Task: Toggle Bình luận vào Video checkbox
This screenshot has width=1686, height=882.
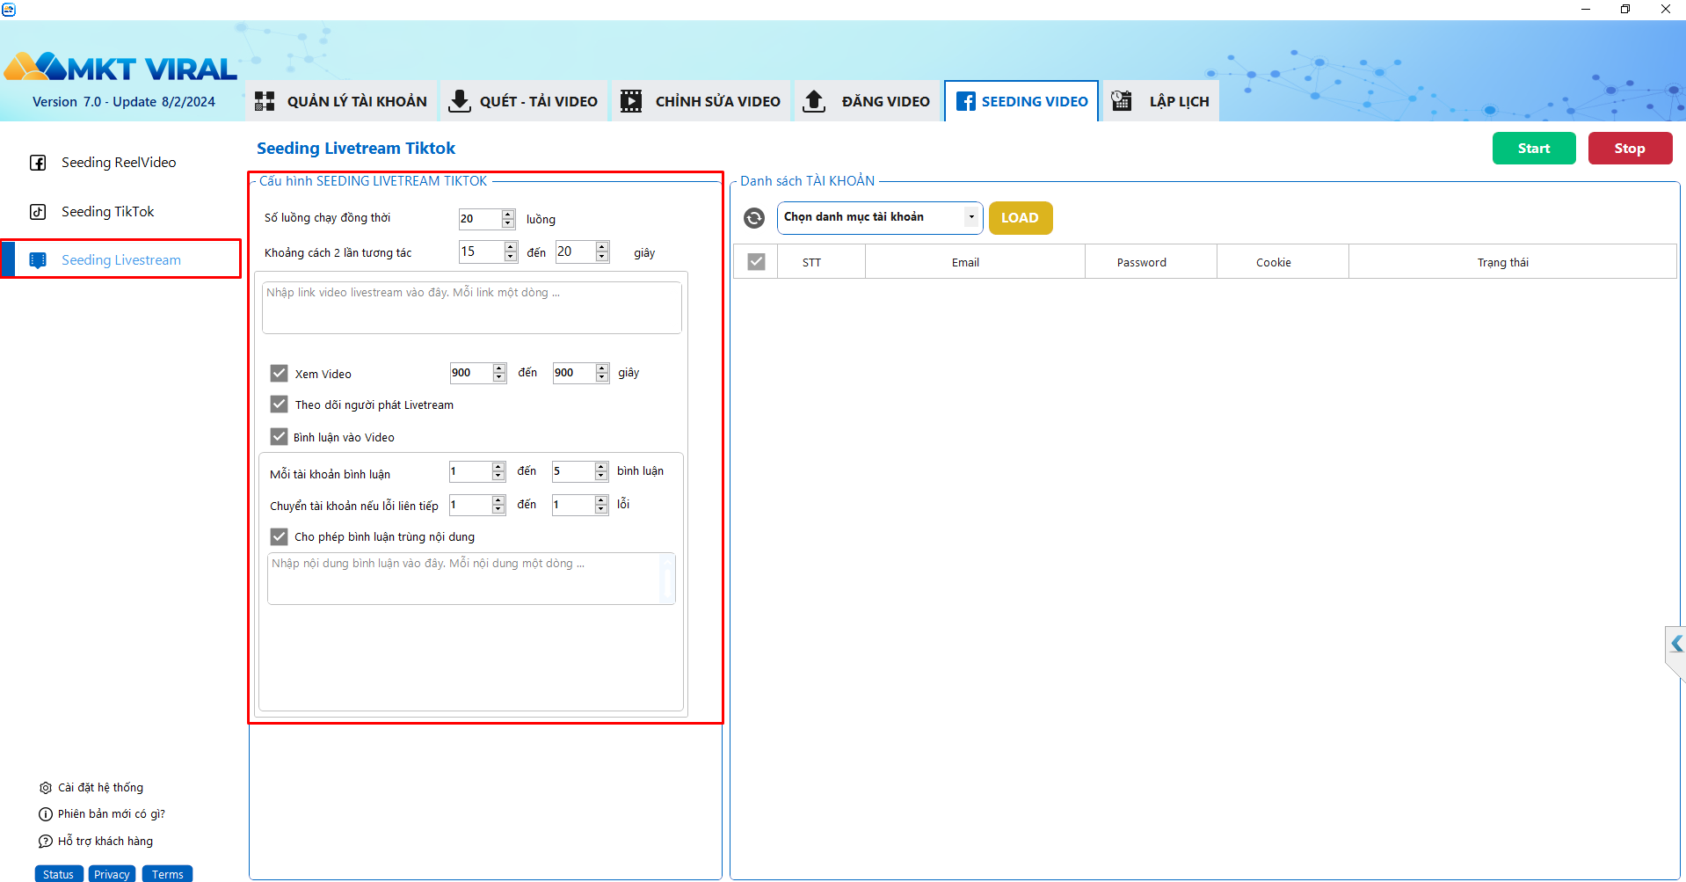Action: click(x=279, y=436)
